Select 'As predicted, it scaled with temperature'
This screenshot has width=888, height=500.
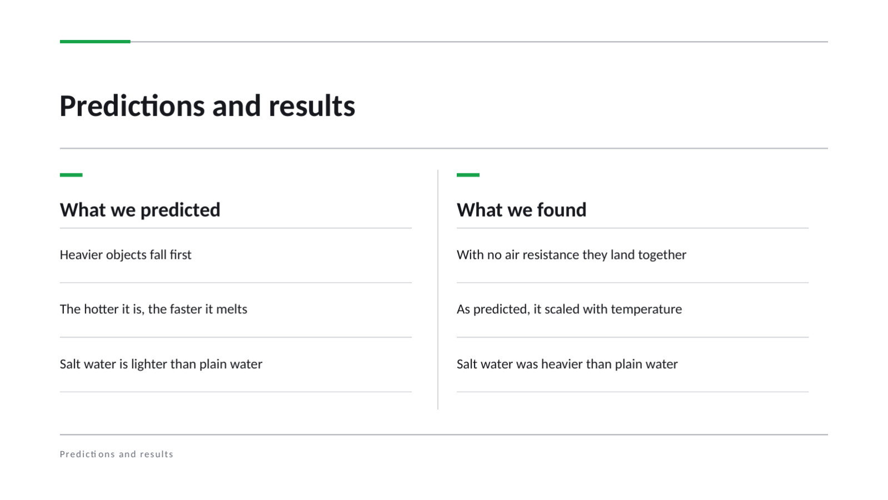click(569, 309)
